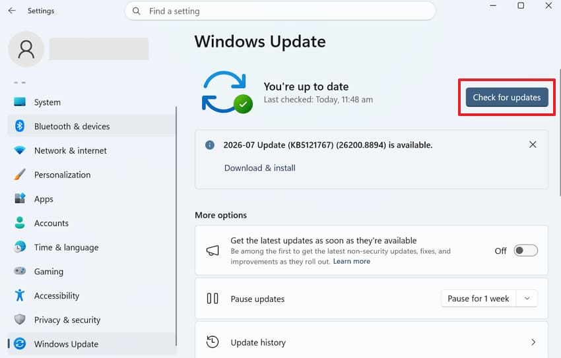Screen dimensions: 561x358
Task: Go back using the back arrow
Action: pyautogui.click(x=12, y=11)
